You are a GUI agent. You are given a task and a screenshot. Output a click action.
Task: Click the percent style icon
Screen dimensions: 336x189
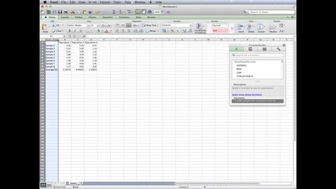click(x=172, y=31)
